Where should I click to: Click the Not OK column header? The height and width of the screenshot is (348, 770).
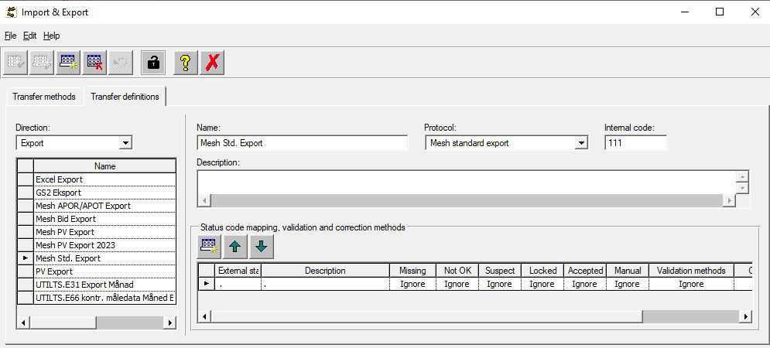(457, 271)
